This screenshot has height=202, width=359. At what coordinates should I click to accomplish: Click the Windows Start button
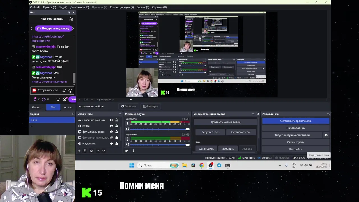point(132,166)
